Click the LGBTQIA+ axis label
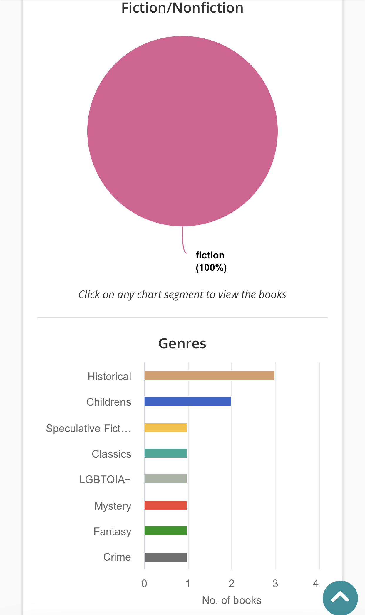The image size is (365, 615). 105,480
